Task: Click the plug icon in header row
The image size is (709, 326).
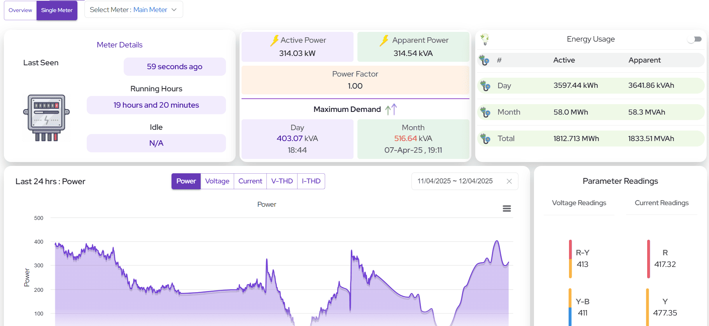Action: pyautogui.click(x=484, y=60)
